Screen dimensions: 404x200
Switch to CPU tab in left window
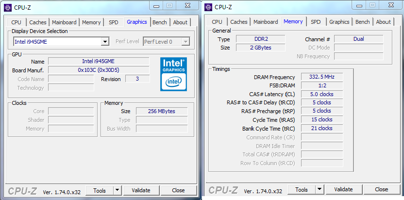(16, 22)
